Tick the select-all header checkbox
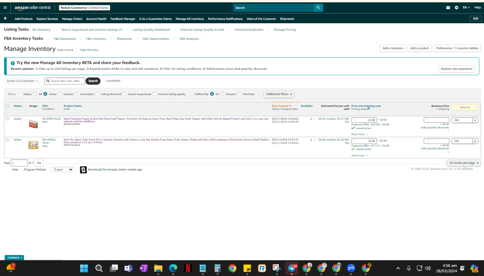This screenshot has width=484, height=276. (x=7, y=106)
